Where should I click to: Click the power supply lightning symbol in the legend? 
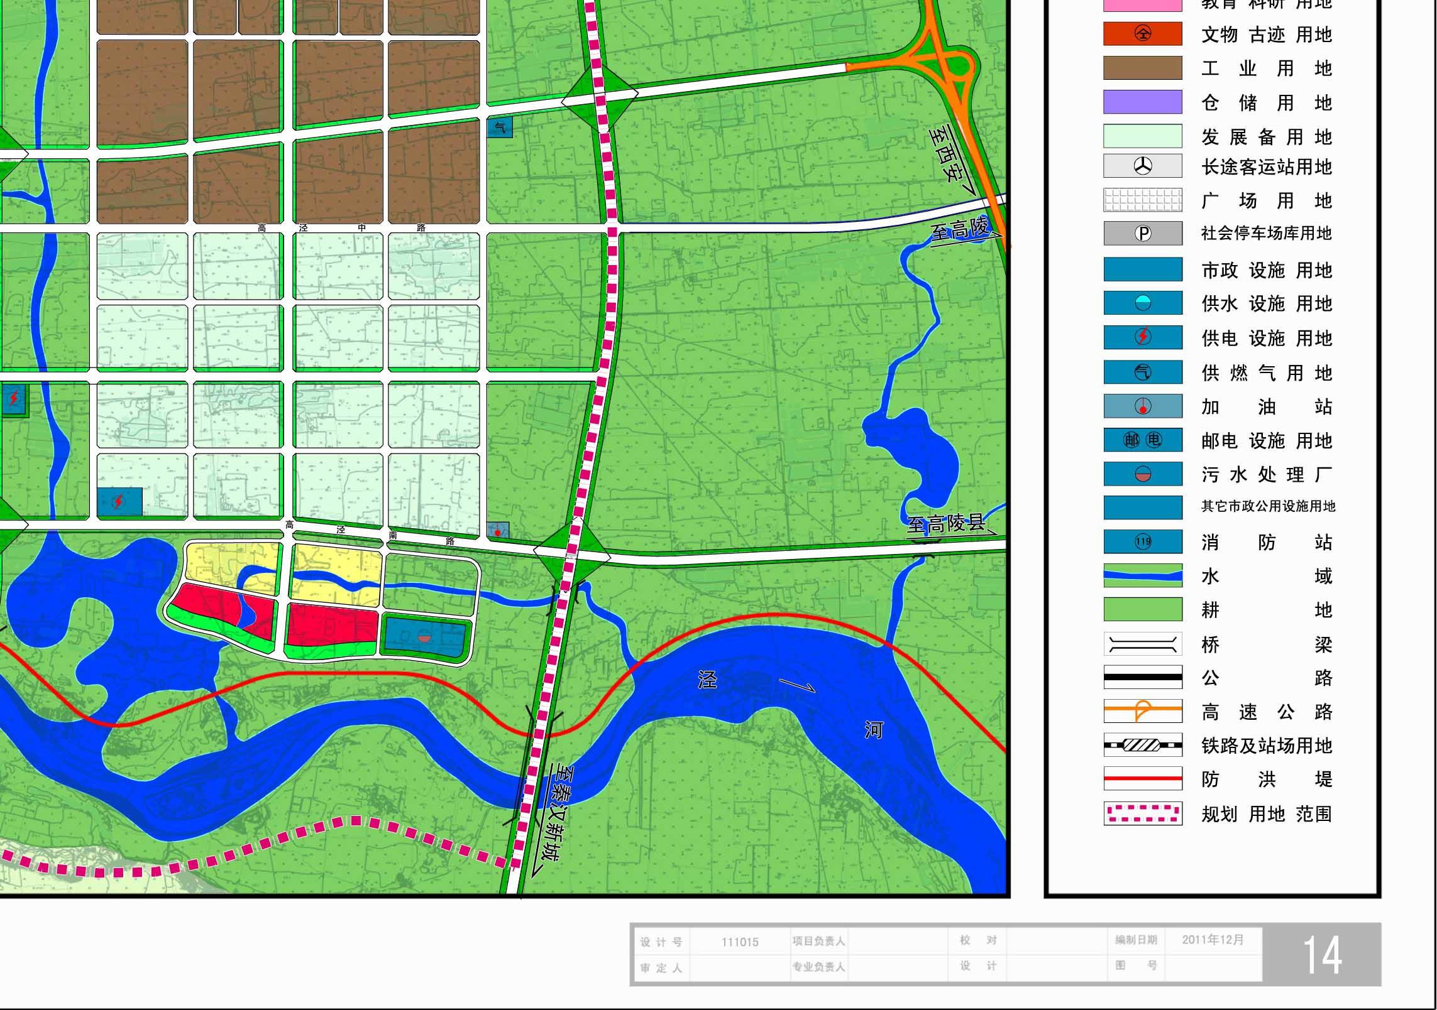point(1143,337)
